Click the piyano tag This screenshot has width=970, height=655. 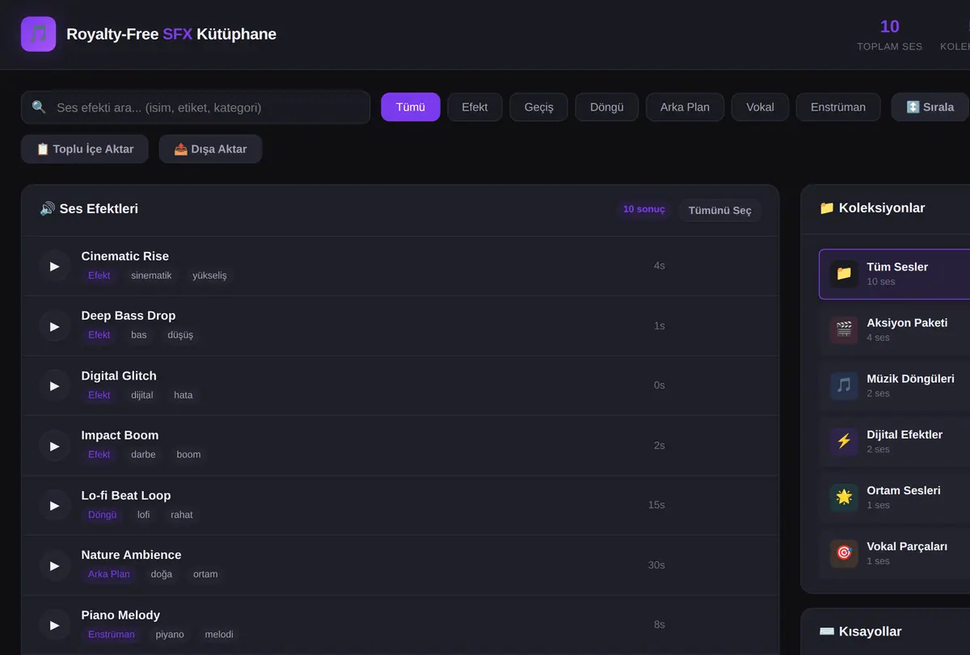click(x=170, y=635)
